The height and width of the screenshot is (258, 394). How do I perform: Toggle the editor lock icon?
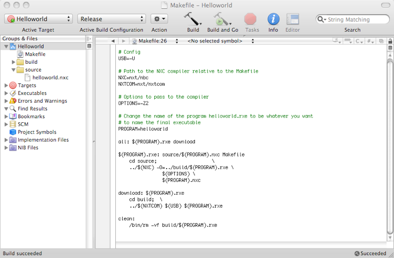tap(390, 41)
